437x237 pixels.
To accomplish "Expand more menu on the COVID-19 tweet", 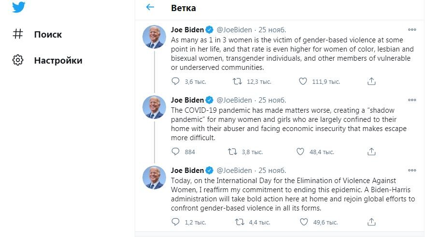I will 412,100.
